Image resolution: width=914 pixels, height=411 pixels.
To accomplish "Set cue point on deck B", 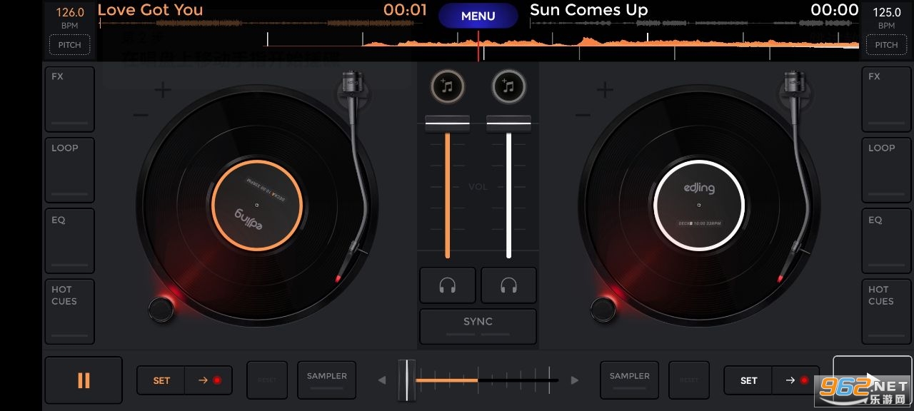I will click(x=748, y=380).
